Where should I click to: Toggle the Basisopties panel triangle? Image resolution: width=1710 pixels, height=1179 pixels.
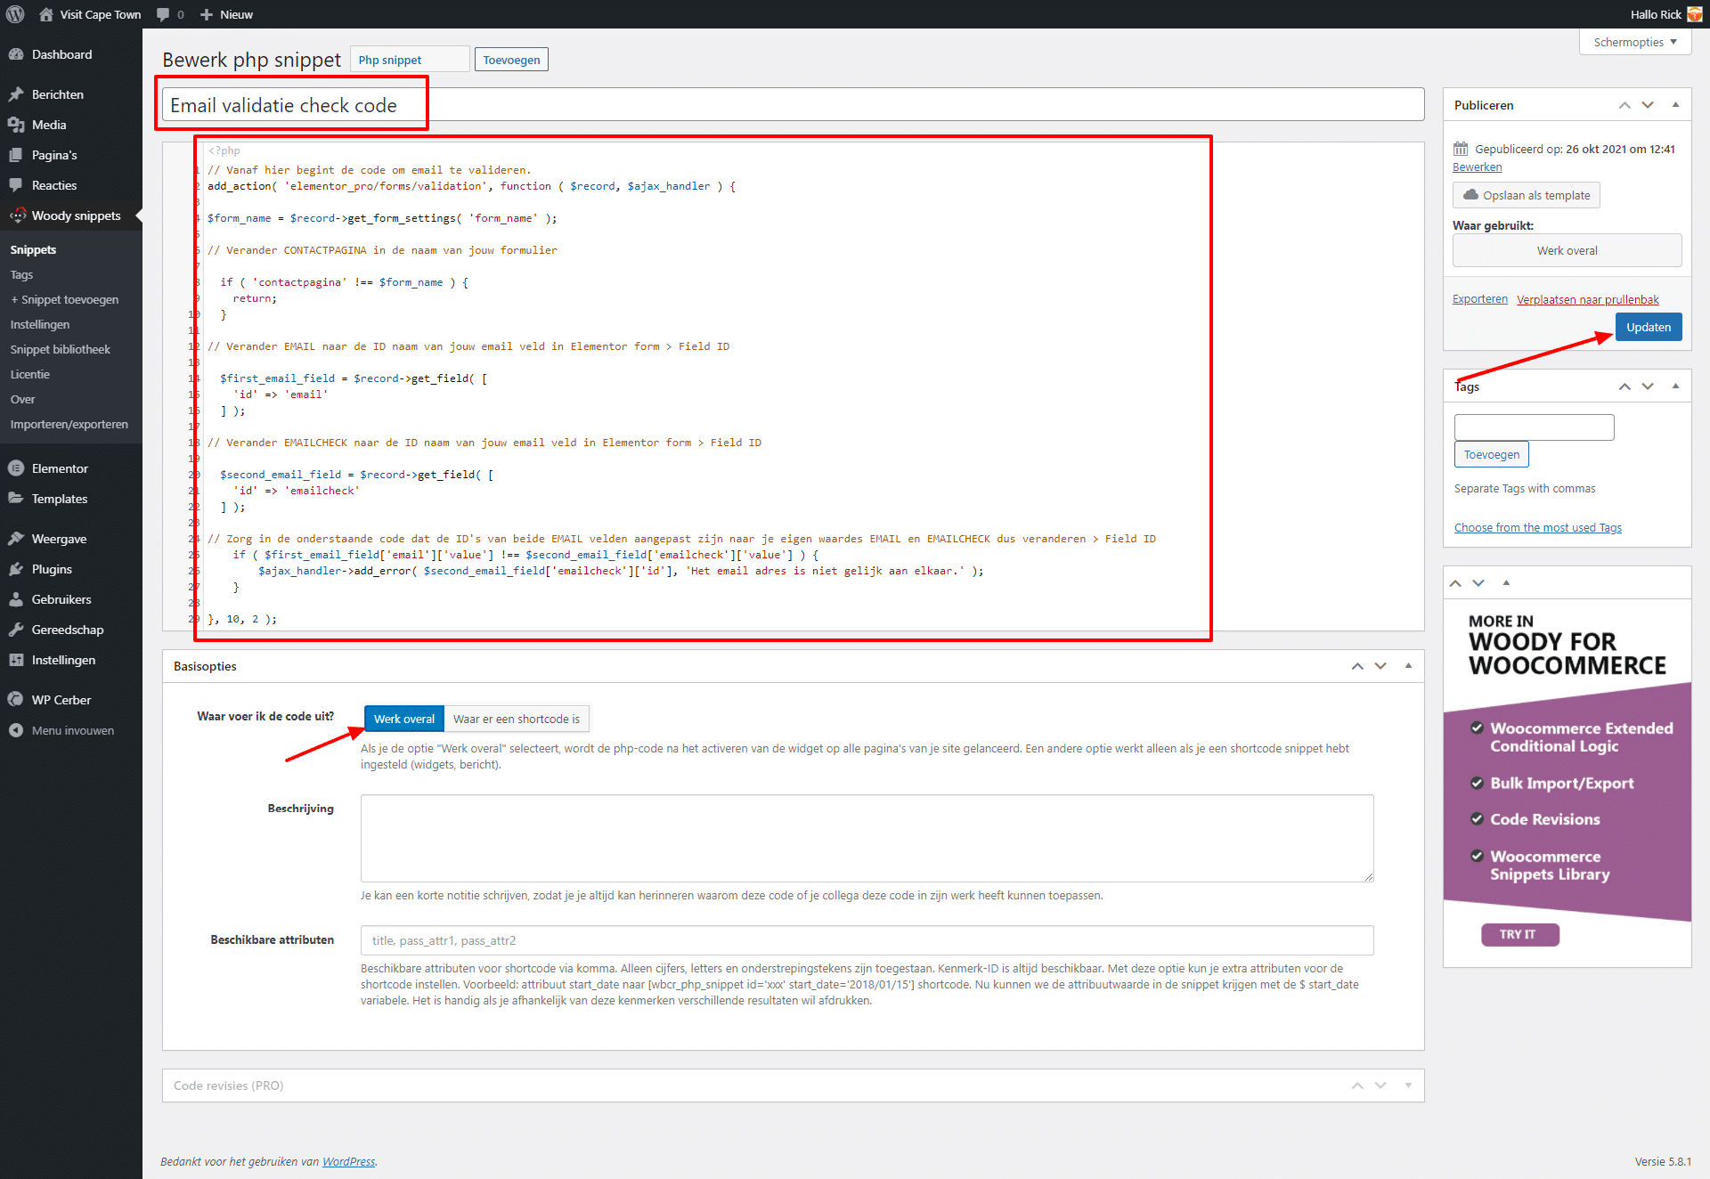tap(1408, 666)
